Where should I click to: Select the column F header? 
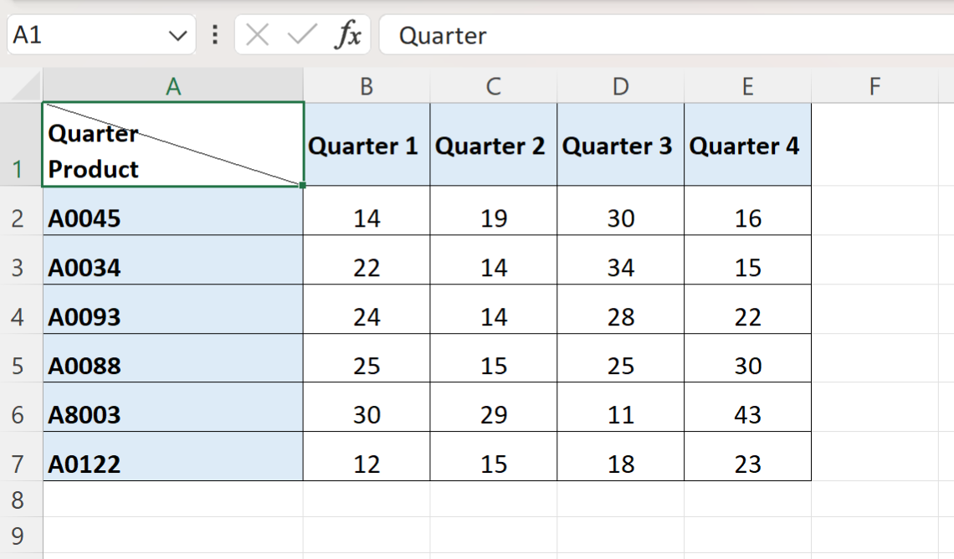pyautogui.click(x=874, y=85)
